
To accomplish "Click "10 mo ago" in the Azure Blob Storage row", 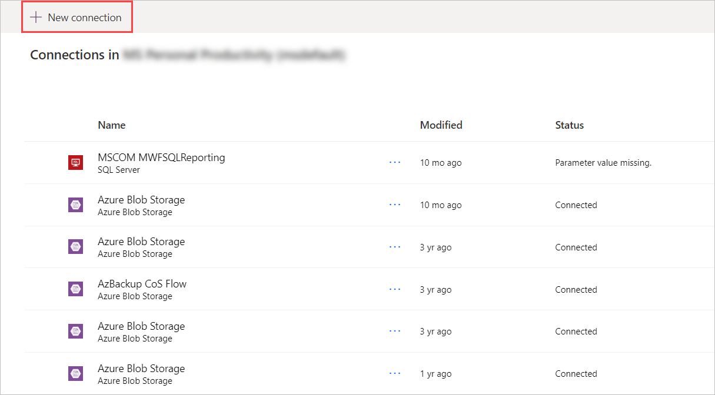I will pyautogui.click(x=441, y=205).
